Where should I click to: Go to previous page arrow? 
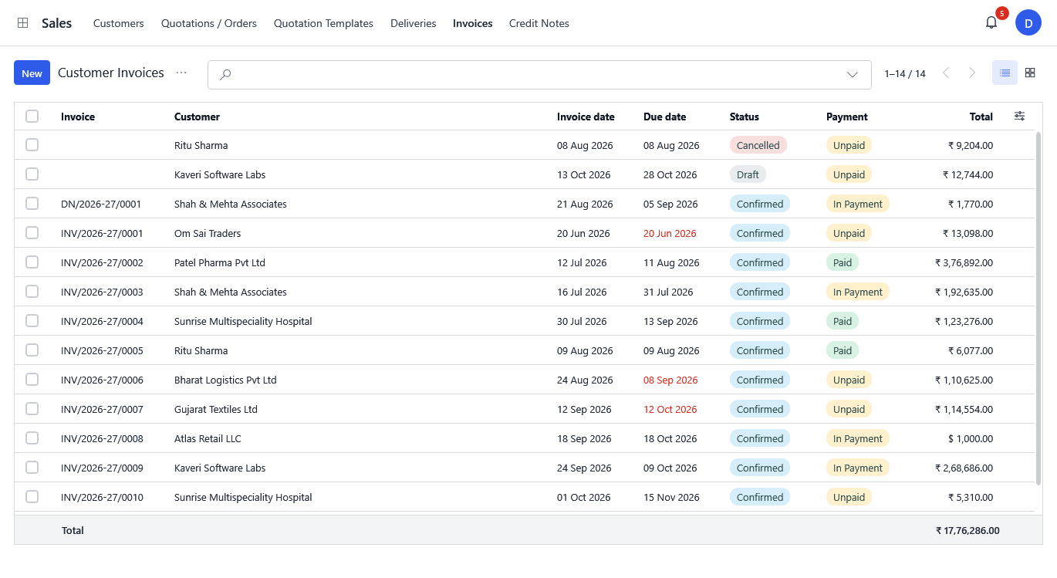946,73
